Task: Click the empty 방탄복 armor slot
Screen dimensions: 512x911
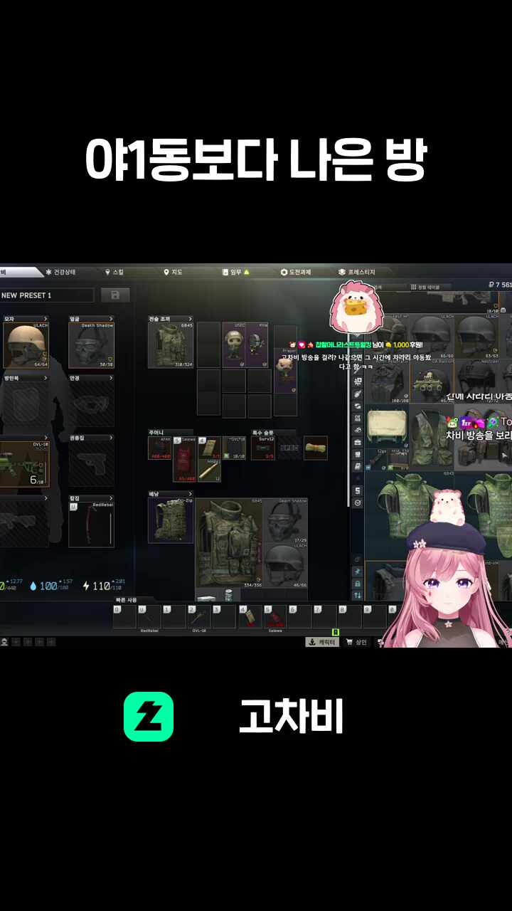Action: (x=26, y=405)
